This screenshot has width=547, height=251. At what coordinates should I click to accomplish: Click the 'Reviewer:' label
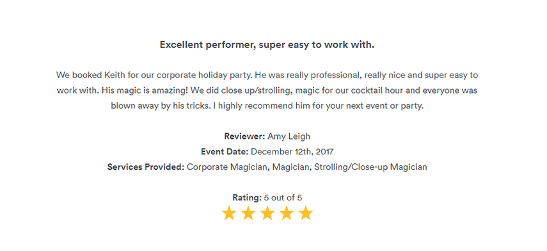tap(244, 136)
